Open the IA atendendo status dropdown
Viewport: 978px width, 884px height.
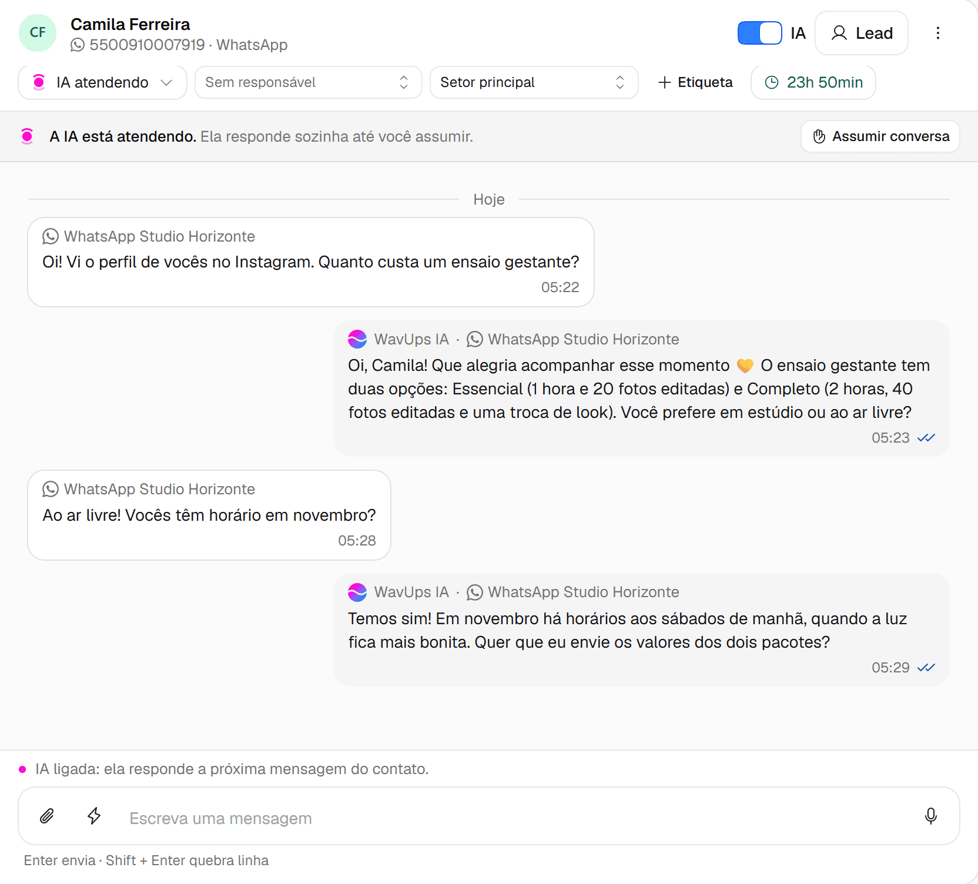pos(103,82)
